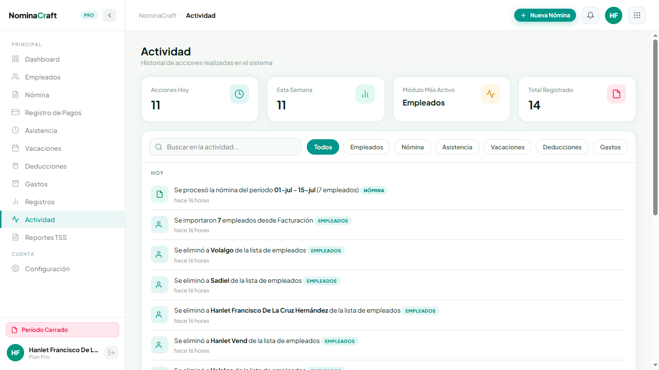Viewport: 659px width, 370px height.
Task: Open the notifications bell icon
Action: [590, 15]
